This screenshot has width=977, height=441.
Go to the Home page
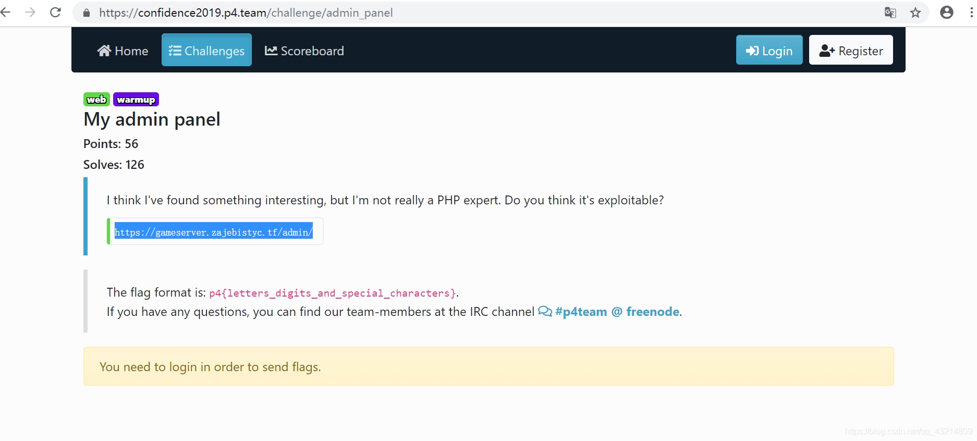click(123, 51)
